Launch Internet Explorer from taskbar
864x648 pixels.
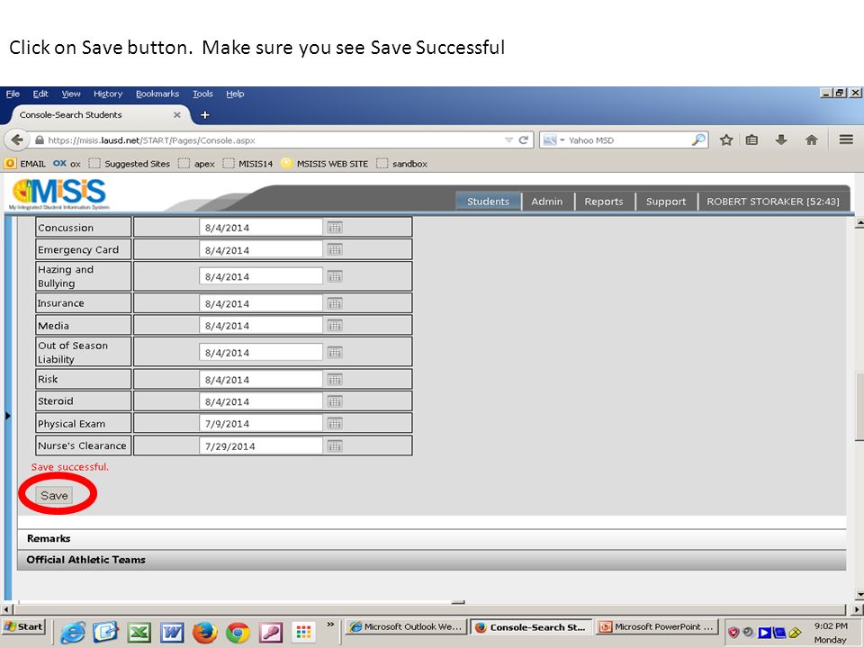coord(72,633)
